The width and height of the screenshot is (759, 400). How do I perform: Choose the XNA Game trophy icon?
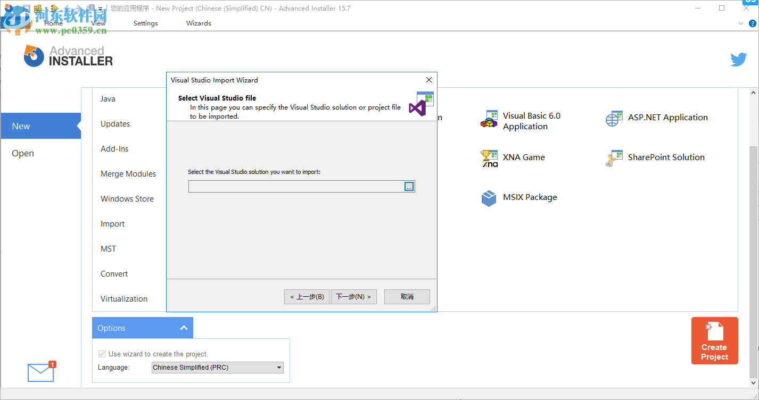click(489, 159)
